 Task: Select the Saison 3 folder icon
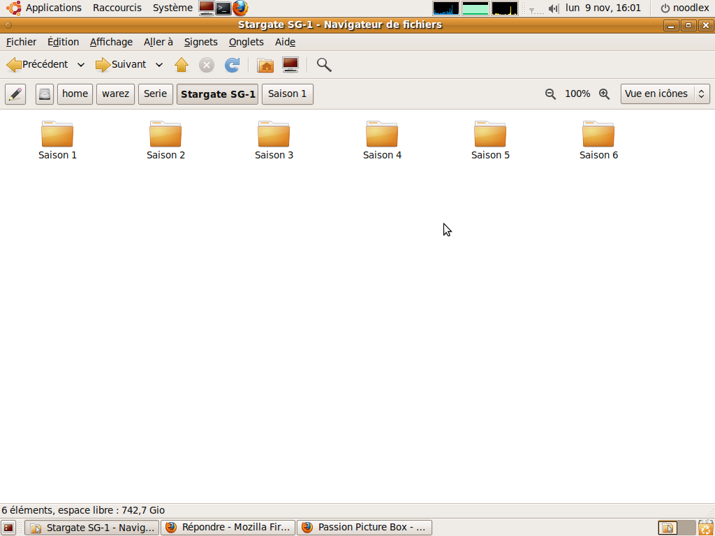point(274,134)
